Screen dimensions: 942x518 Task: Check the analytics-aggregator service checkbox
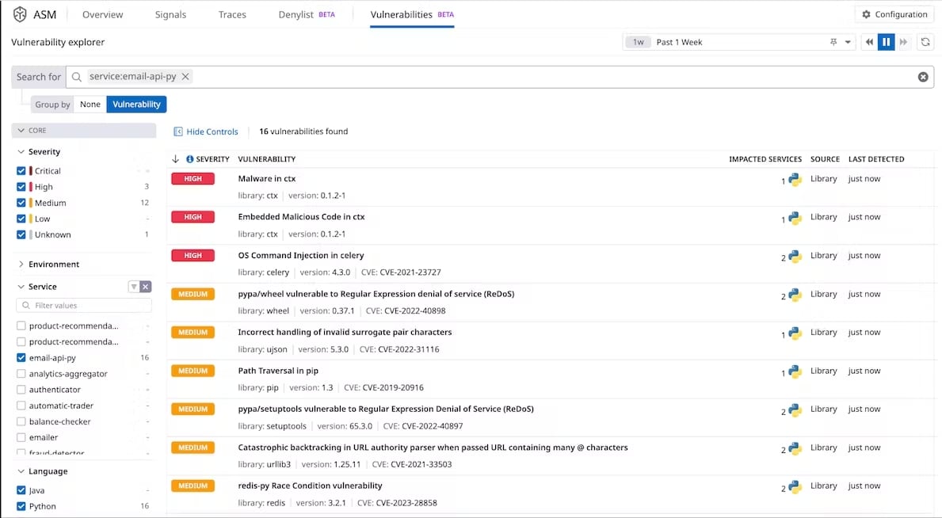21,374
